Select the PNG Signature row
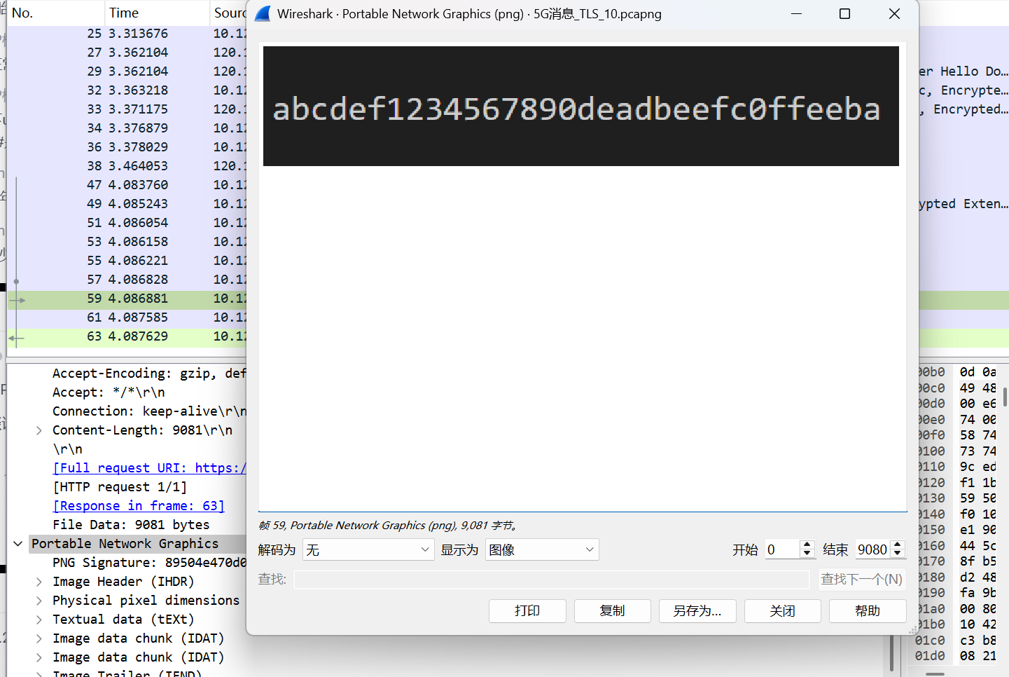 coord(149,563)
